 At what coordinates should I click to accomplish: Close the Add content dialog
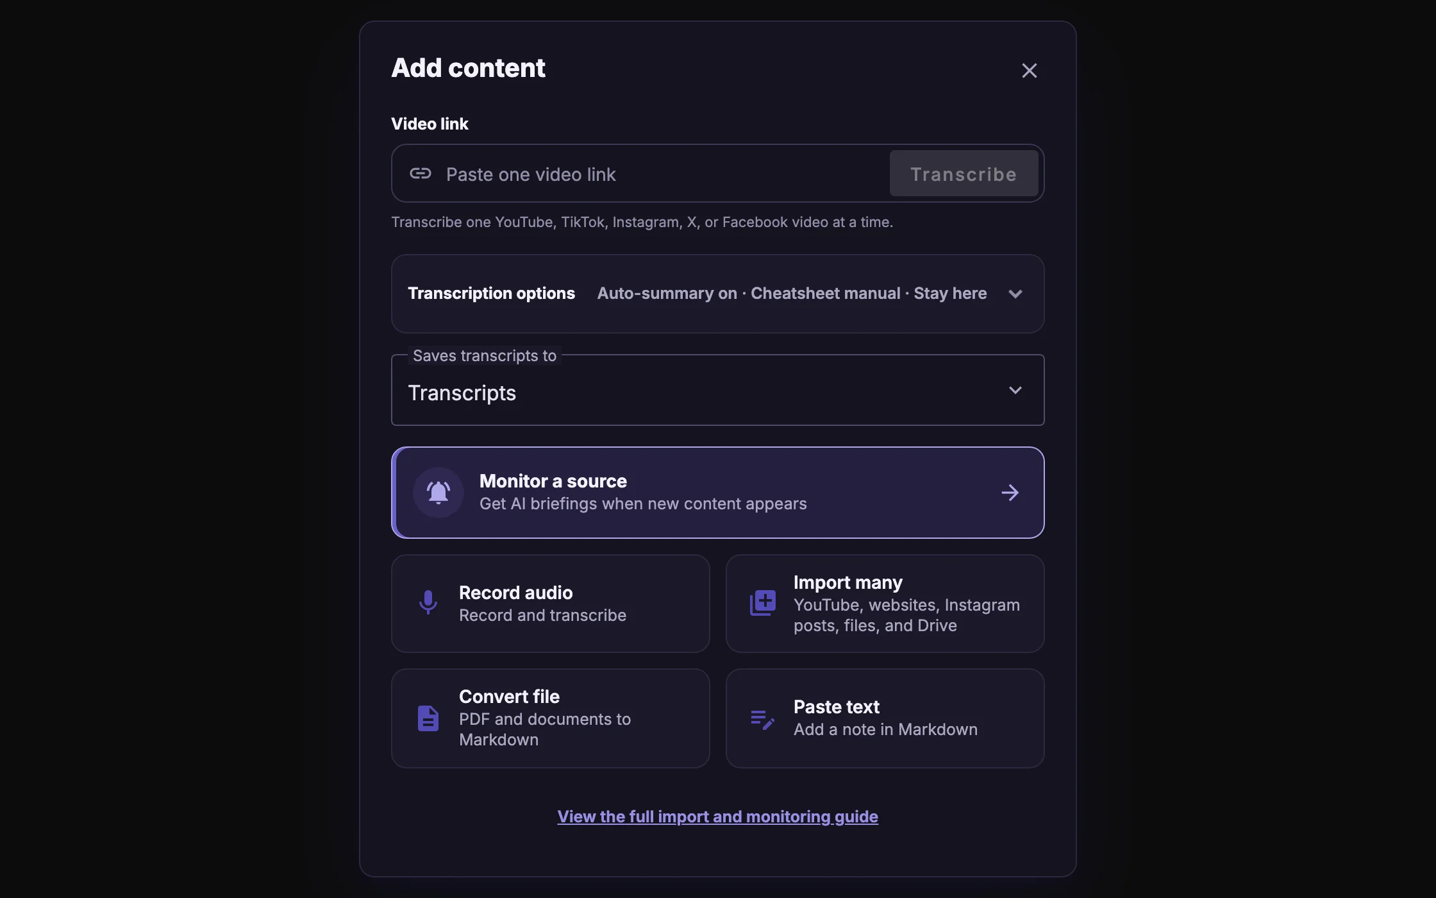coord(1030,71)
